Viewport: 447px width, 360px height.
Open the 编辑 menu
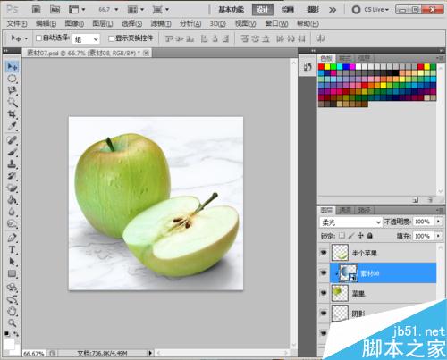click(x=46, y=23)
